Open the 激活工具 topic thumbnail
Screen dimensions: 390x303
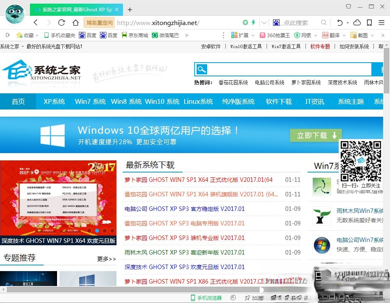tap(28, 278)
